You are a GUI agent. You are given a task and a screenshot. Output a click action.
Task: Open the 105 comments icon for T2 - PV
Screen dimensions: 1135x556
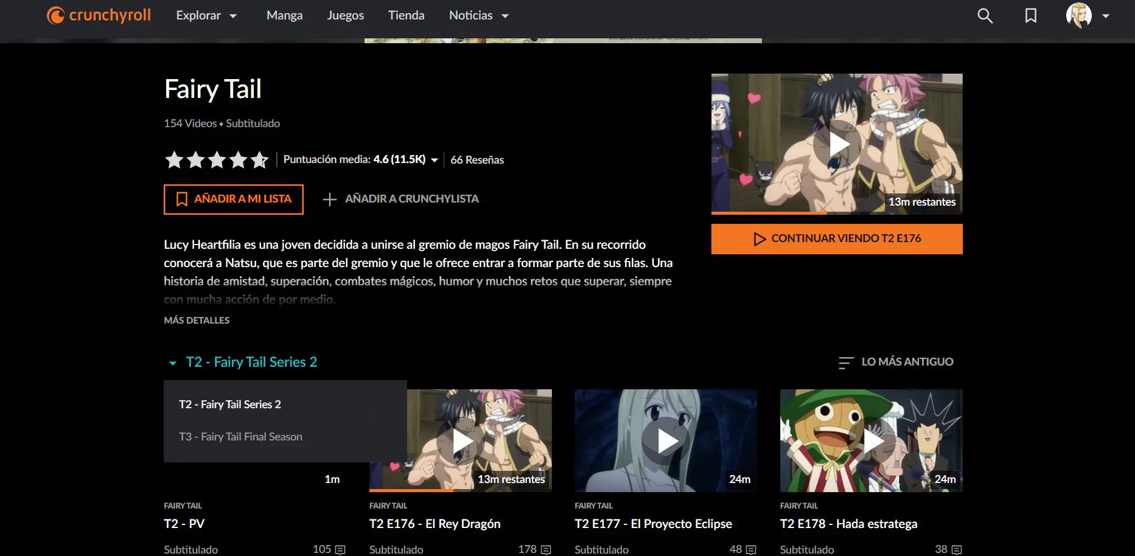340,550
